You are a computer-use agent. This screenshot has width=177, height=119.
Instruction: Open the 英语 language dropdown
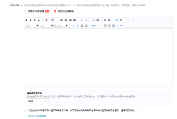(38, 101)
